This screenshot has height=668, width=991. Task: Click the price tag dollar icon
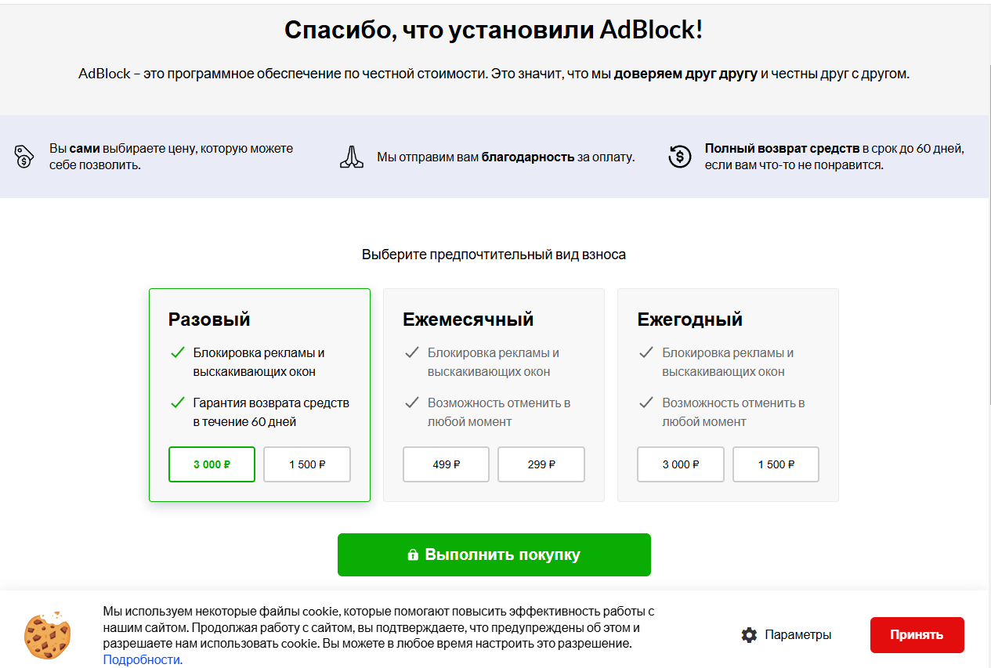pos(24,157)
